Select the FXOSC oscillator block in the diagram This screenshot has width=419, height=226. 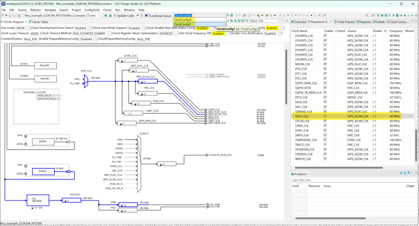click(x=43, y=171)
